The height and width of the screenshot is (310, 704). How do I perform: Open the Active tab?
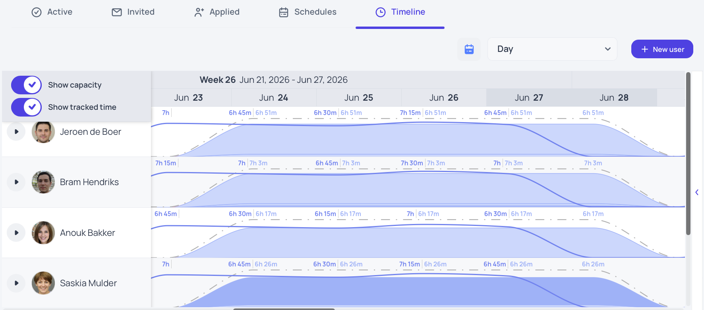coord(52,12)
